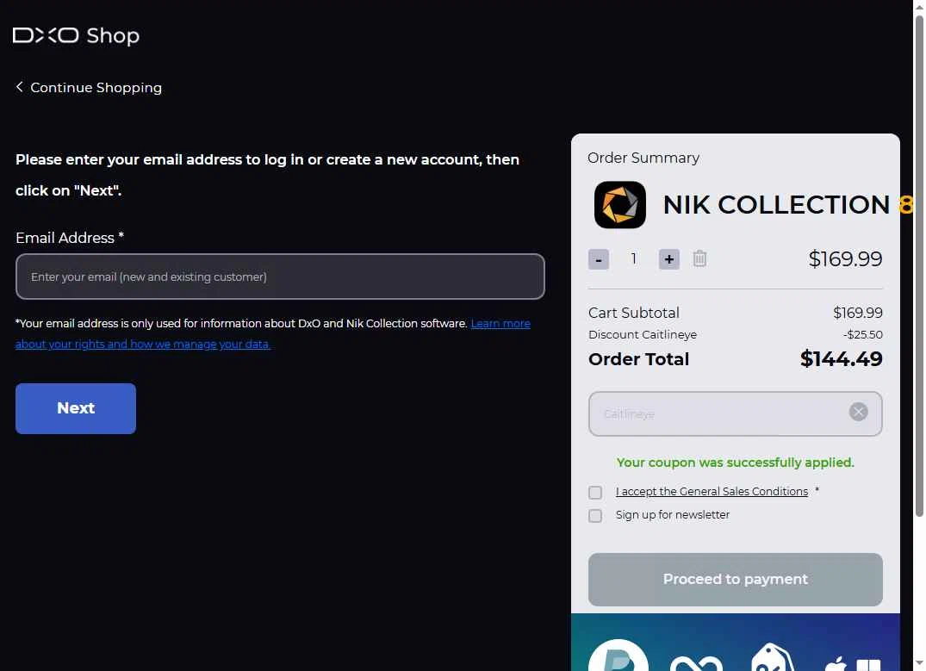Screen dimensions: 926x671
Task: Click the quantity value 1
Action: (634, 258)
